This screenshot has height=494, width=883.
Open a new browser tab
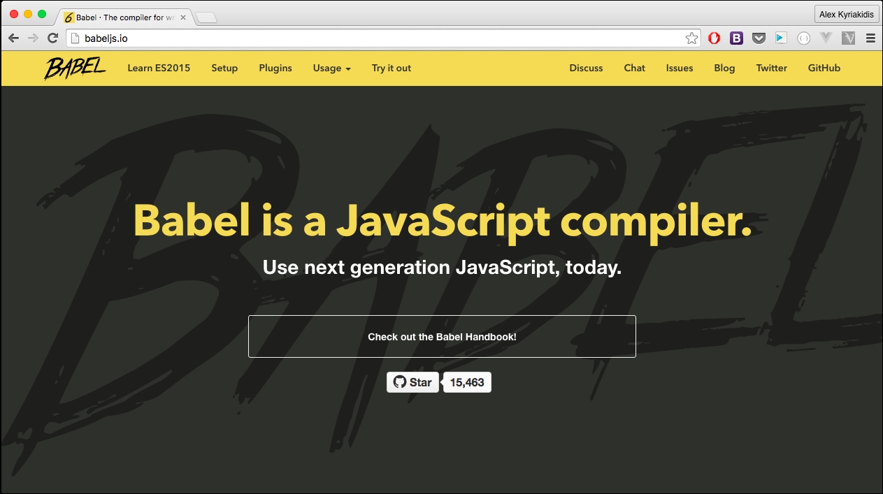pyautogui.click(x=206, y=18)
